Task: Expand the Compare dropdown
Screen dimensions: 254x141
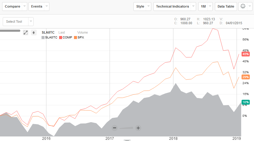Action: pyautogui.click(x=15, y=6)
